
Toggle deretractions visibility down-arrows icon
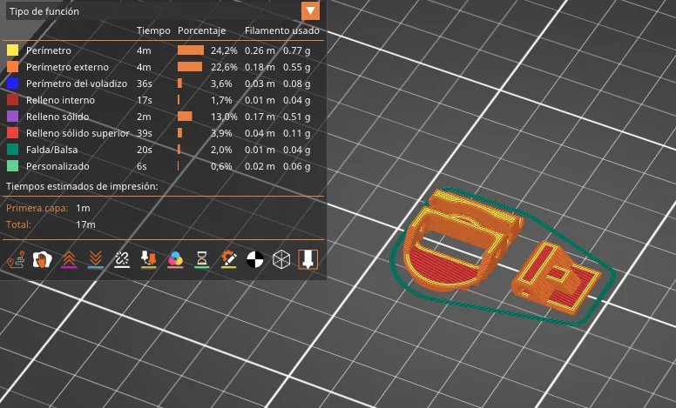point(96,259)
